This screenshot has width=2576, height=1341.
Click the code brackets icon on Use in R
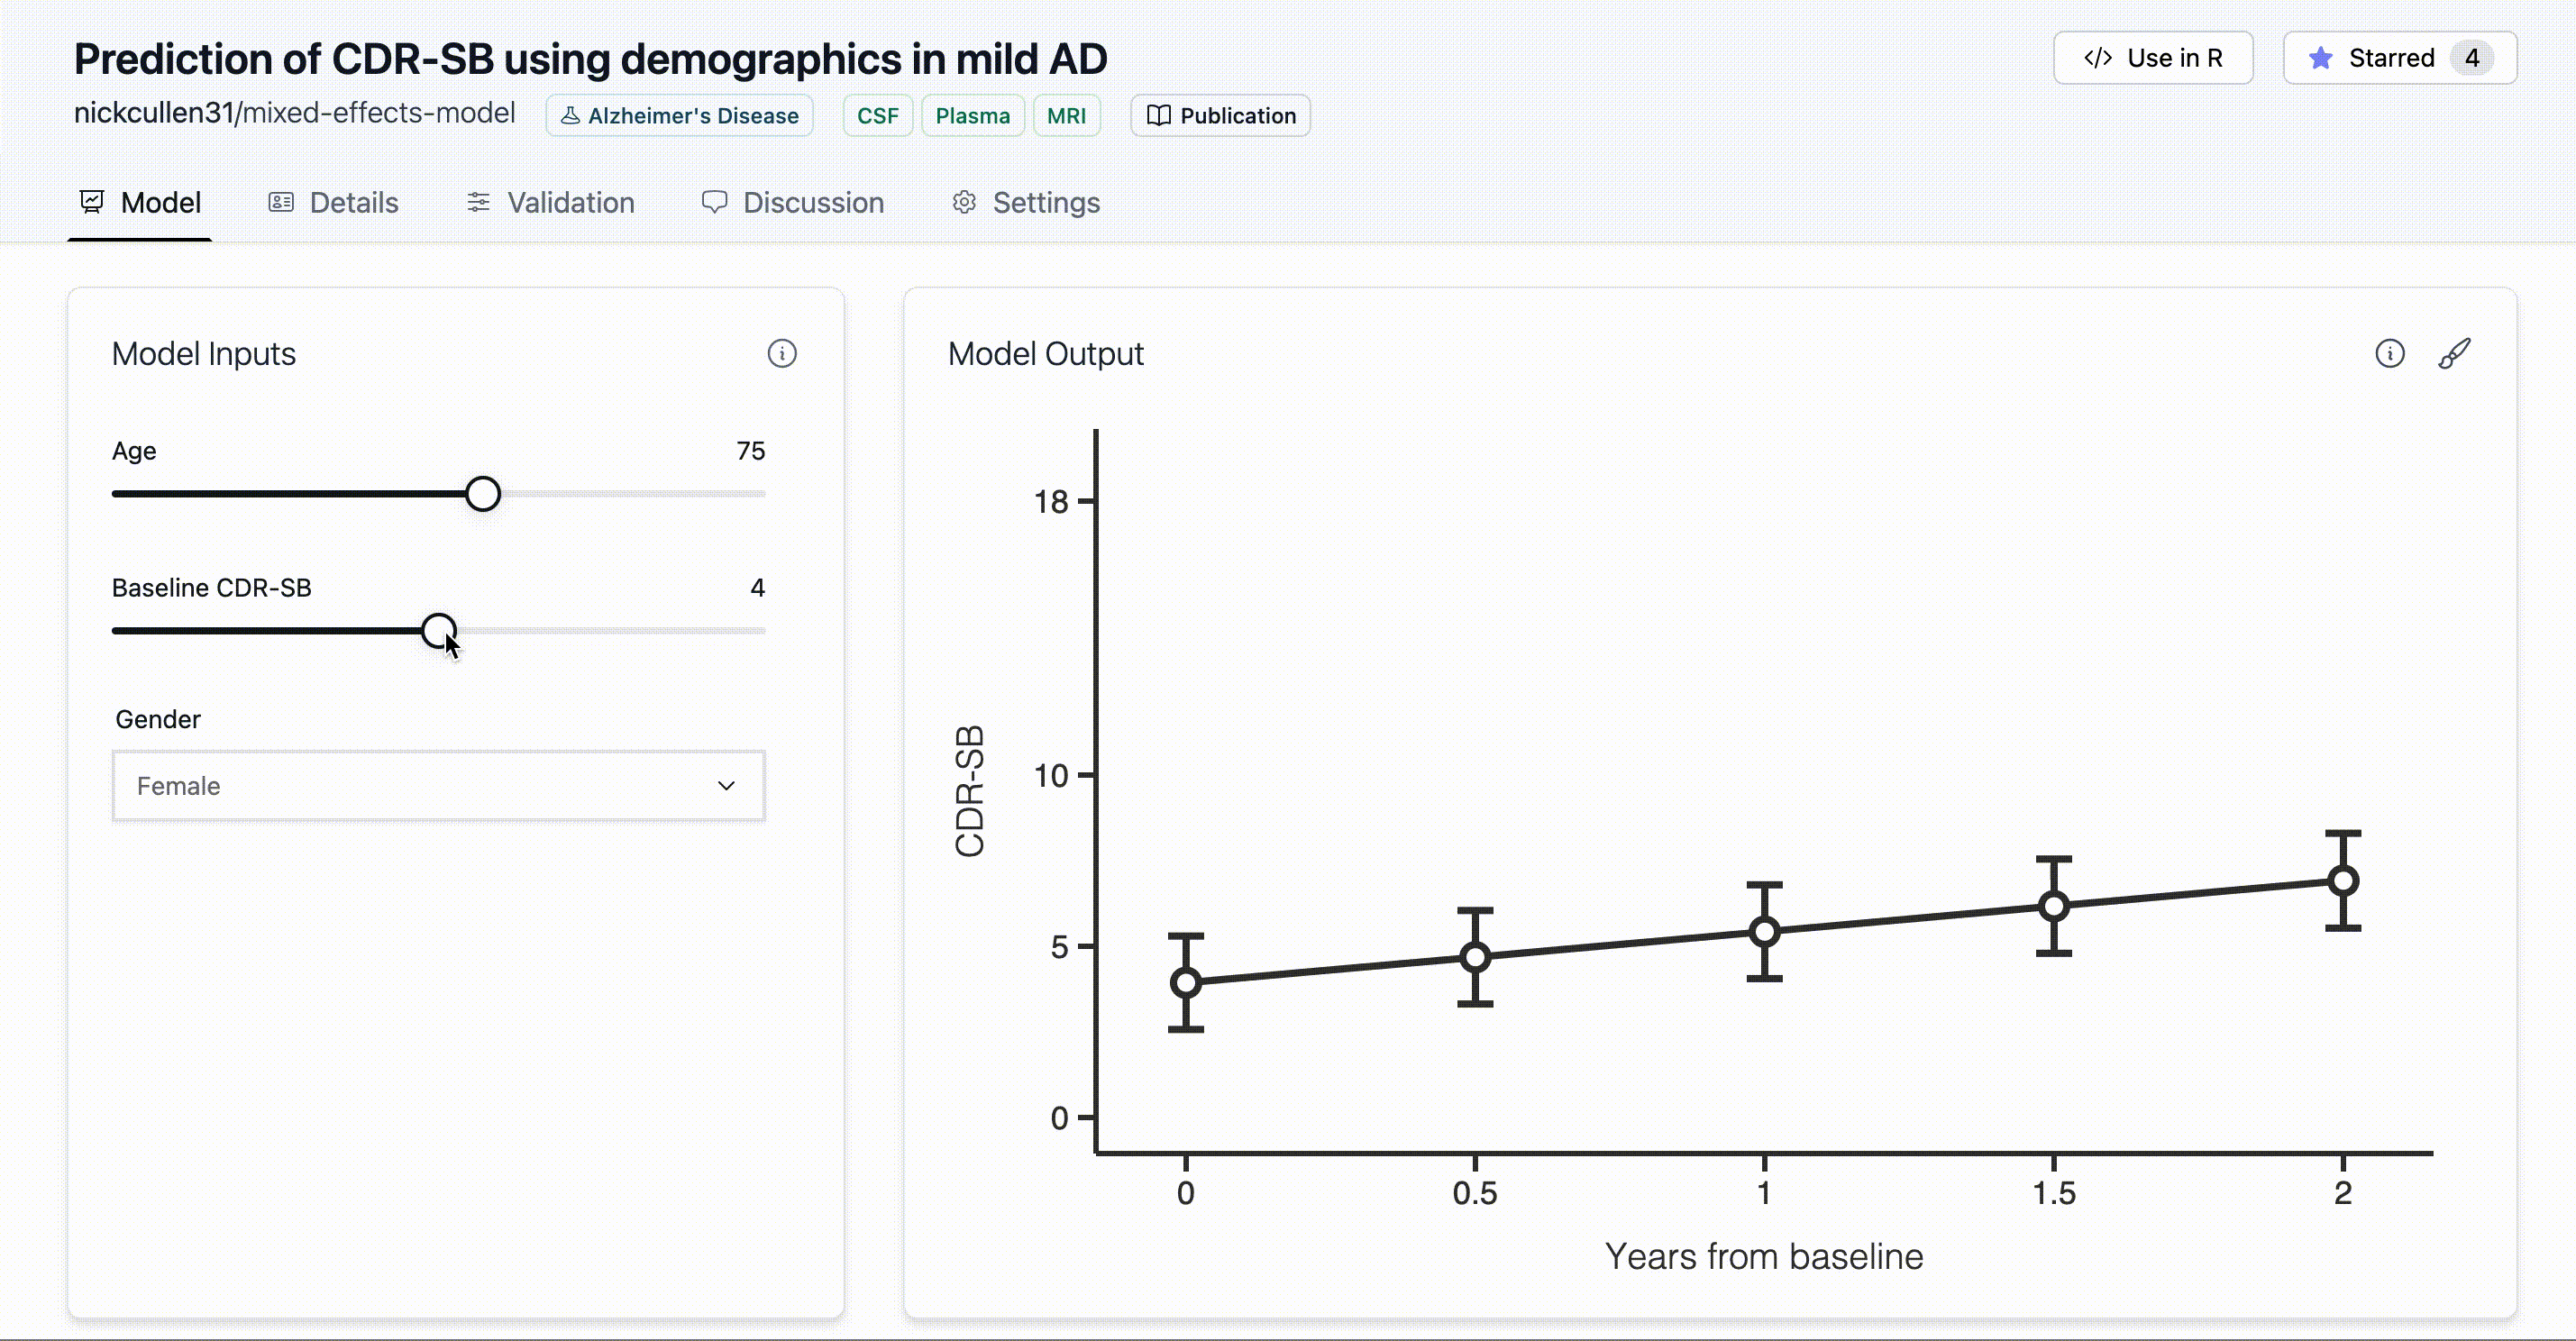(2098, 58)
